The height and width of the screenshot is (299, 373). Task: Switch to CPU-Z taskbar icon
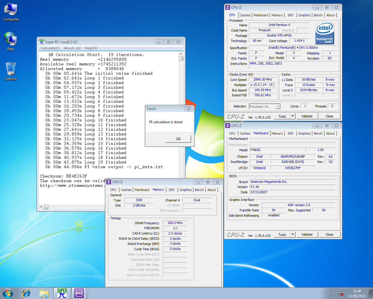tap(79, 293)
